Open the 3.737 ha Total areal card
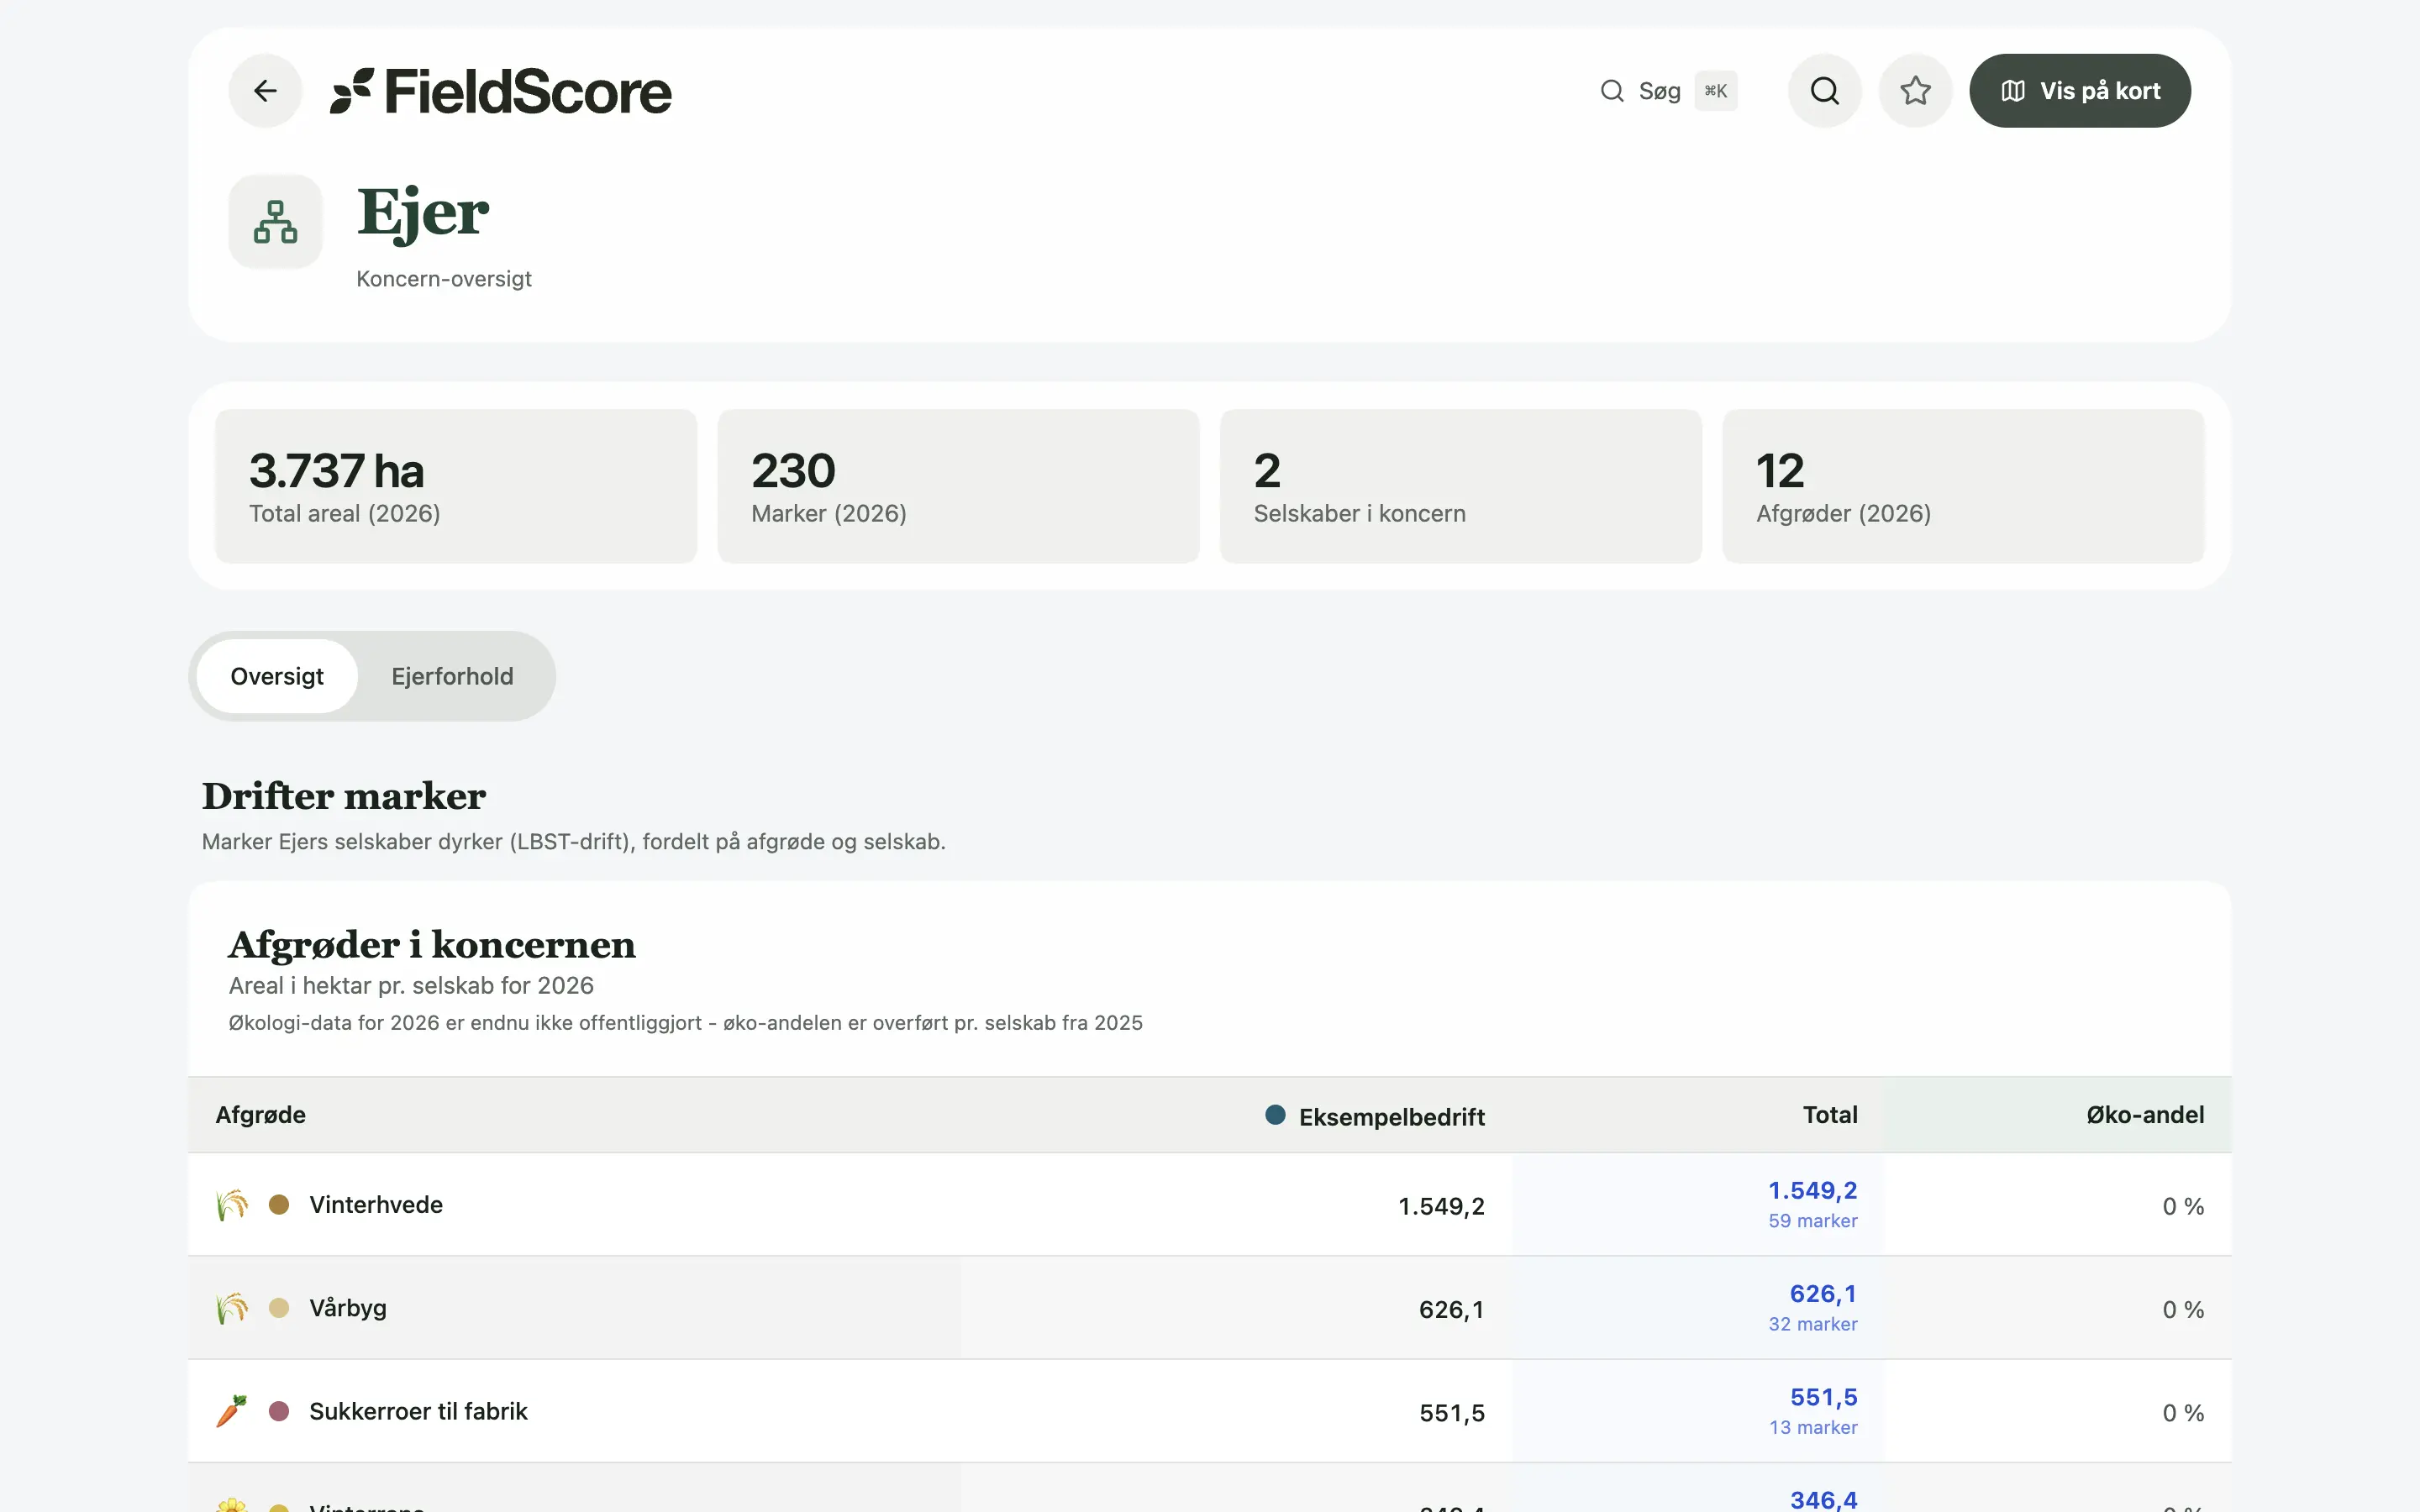The width and height of the screenshot is (2420, 1512). click(x=456, y=486)
